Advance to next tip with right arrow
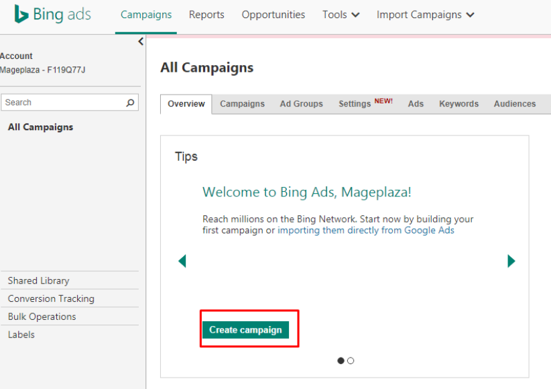The width and height of the screenshot is (551, 389). (x=511, y=261)
